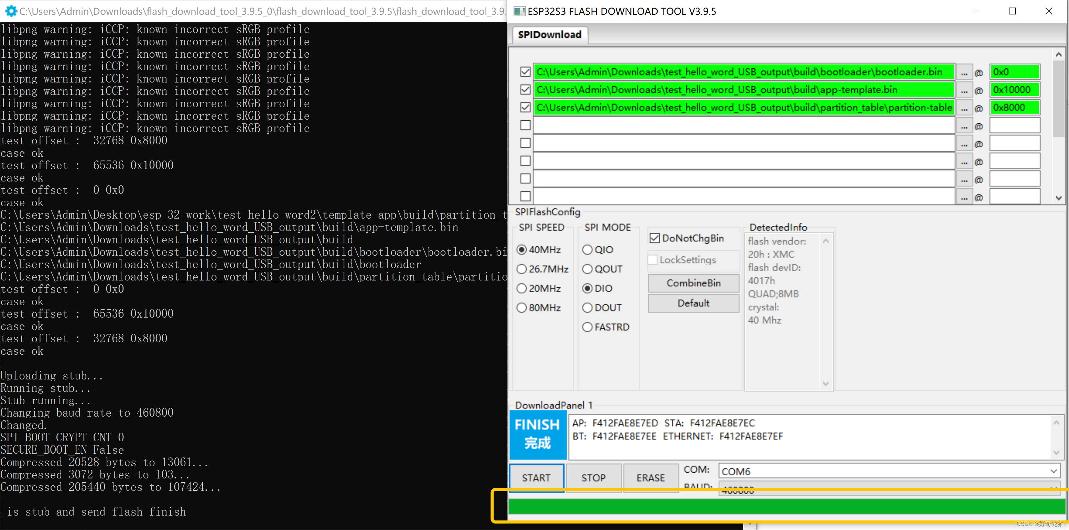The image size is (1069, 530).
Task: Enable the fifth empty file row checkbox
Action: click(525, 143)
